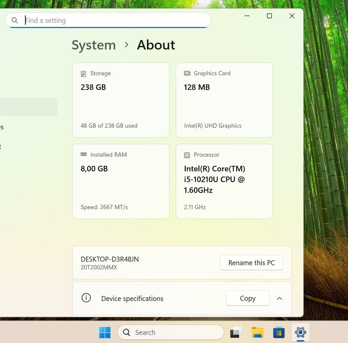Minimize the Settings window

[x=247, y=16]
